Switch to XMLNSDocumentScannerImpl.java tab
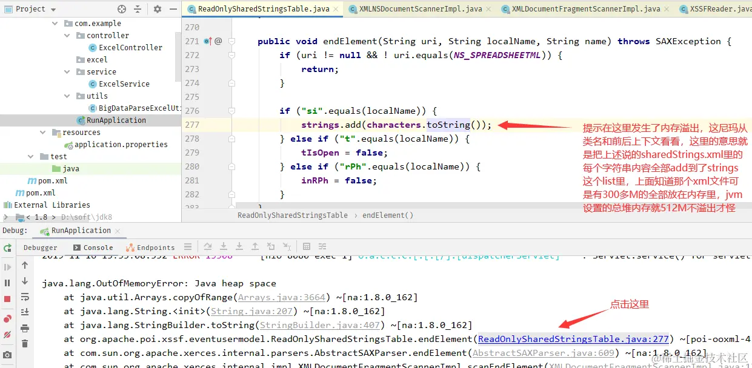The image size is (752, 368). tap(421, 9)
